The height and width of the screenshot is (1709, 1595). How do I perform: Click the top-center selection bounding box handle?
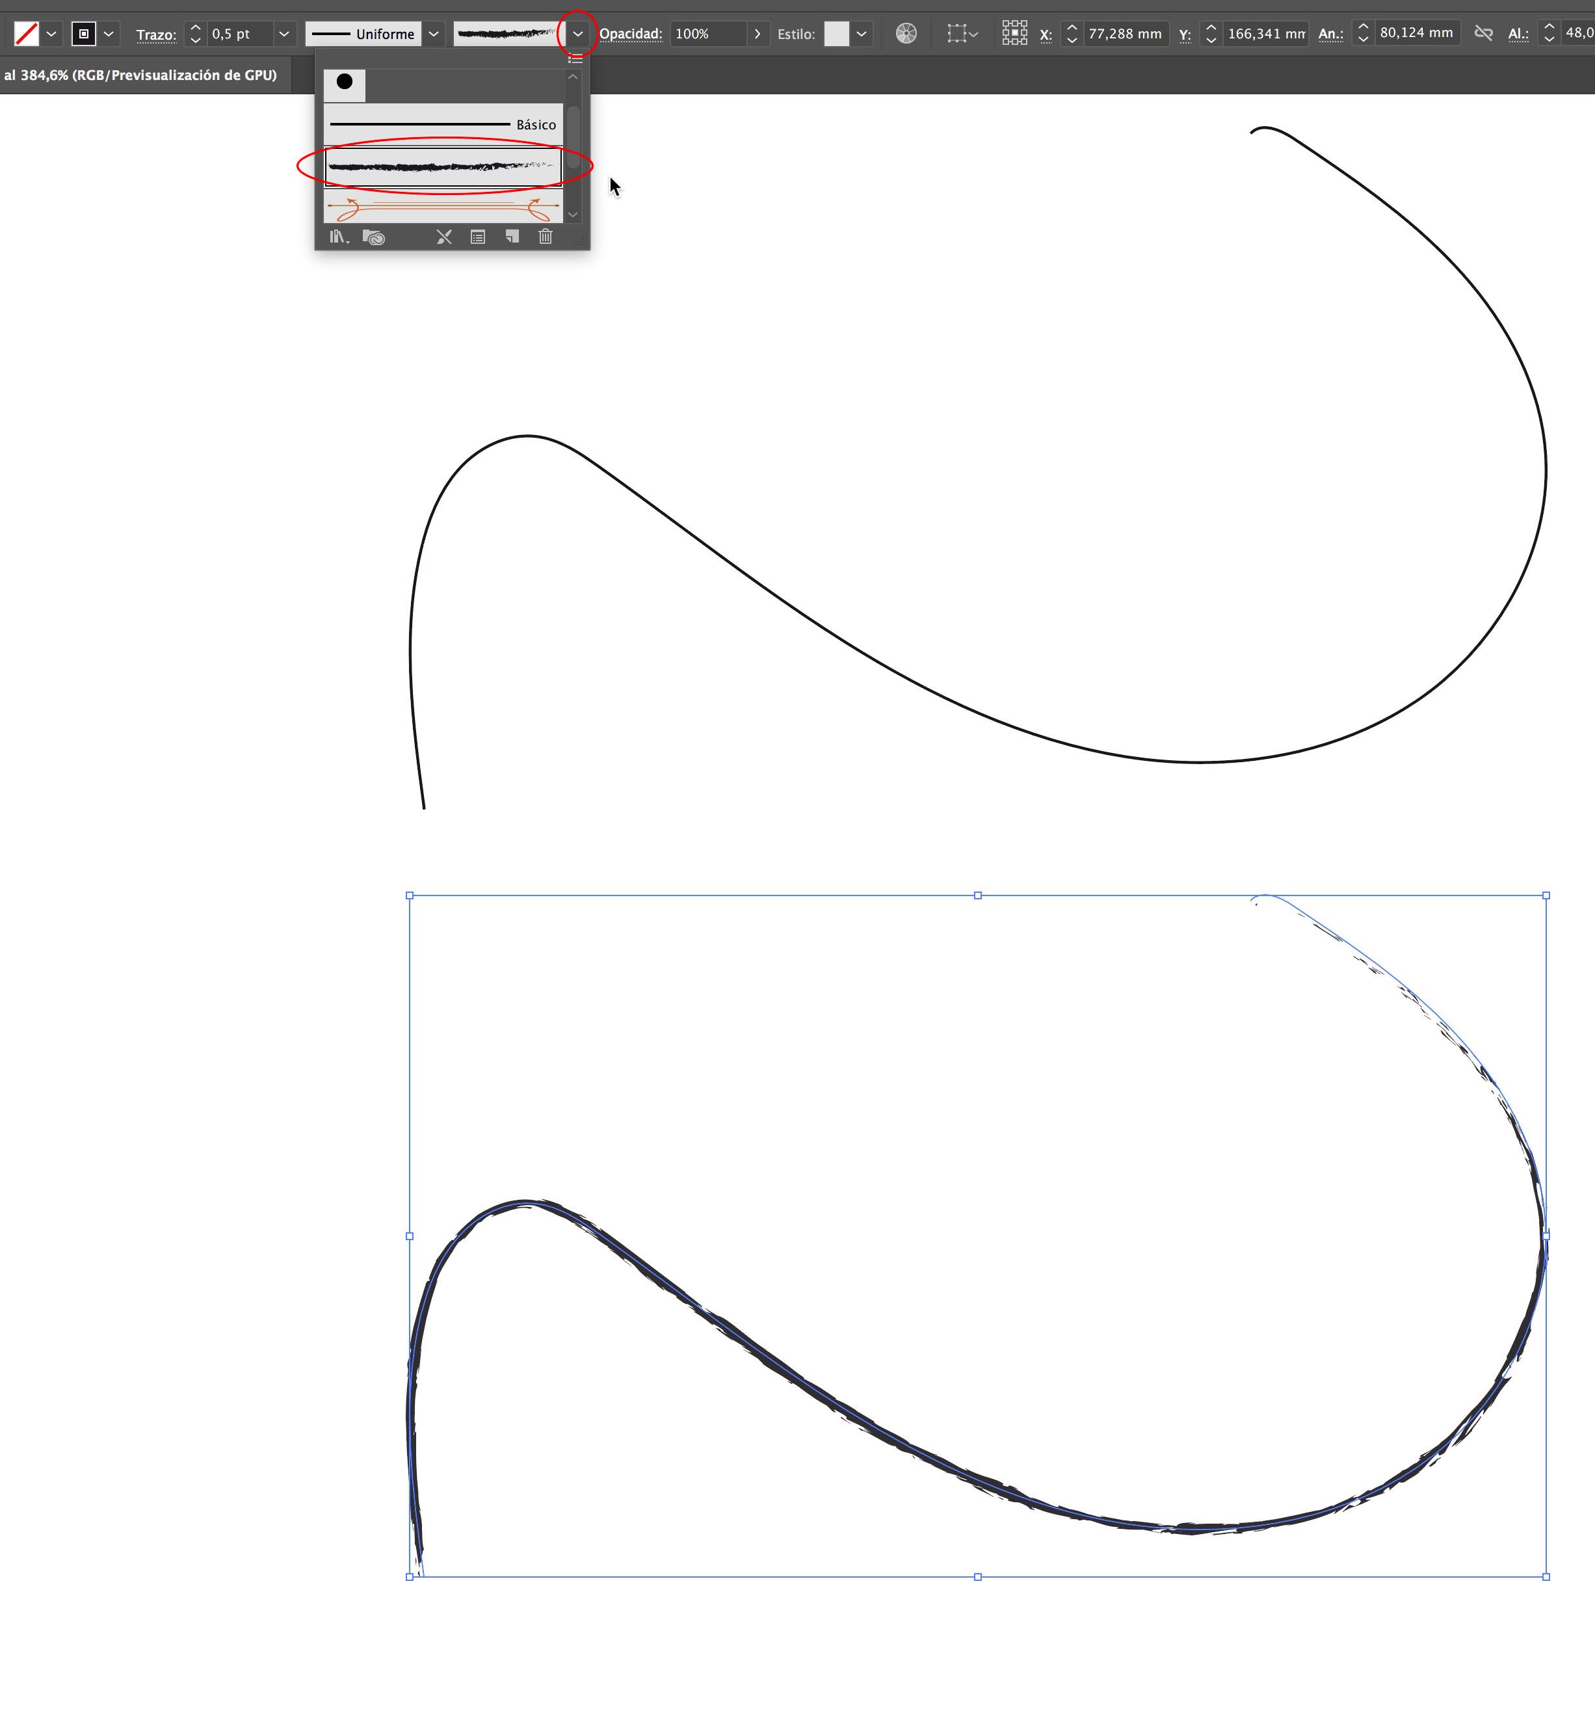click(x=978, y=895)
